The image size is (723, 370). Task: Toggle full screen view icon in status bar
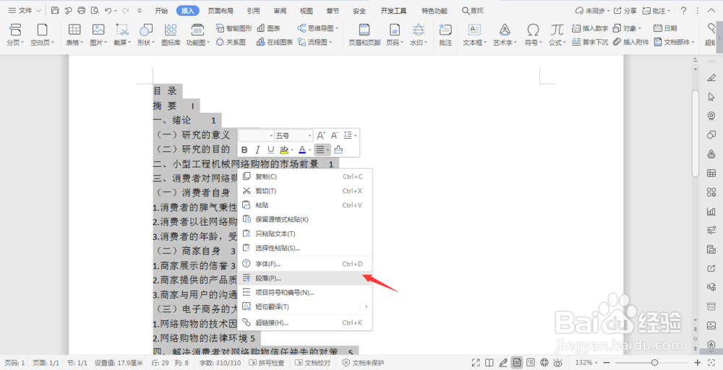pos(476,363)
